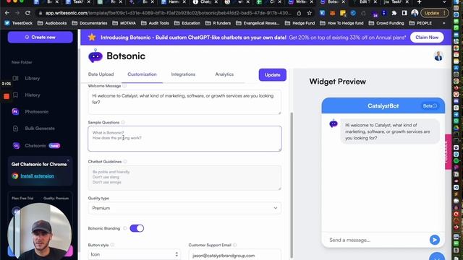Open the Documentaries bookmarks folder

point(90,23)
